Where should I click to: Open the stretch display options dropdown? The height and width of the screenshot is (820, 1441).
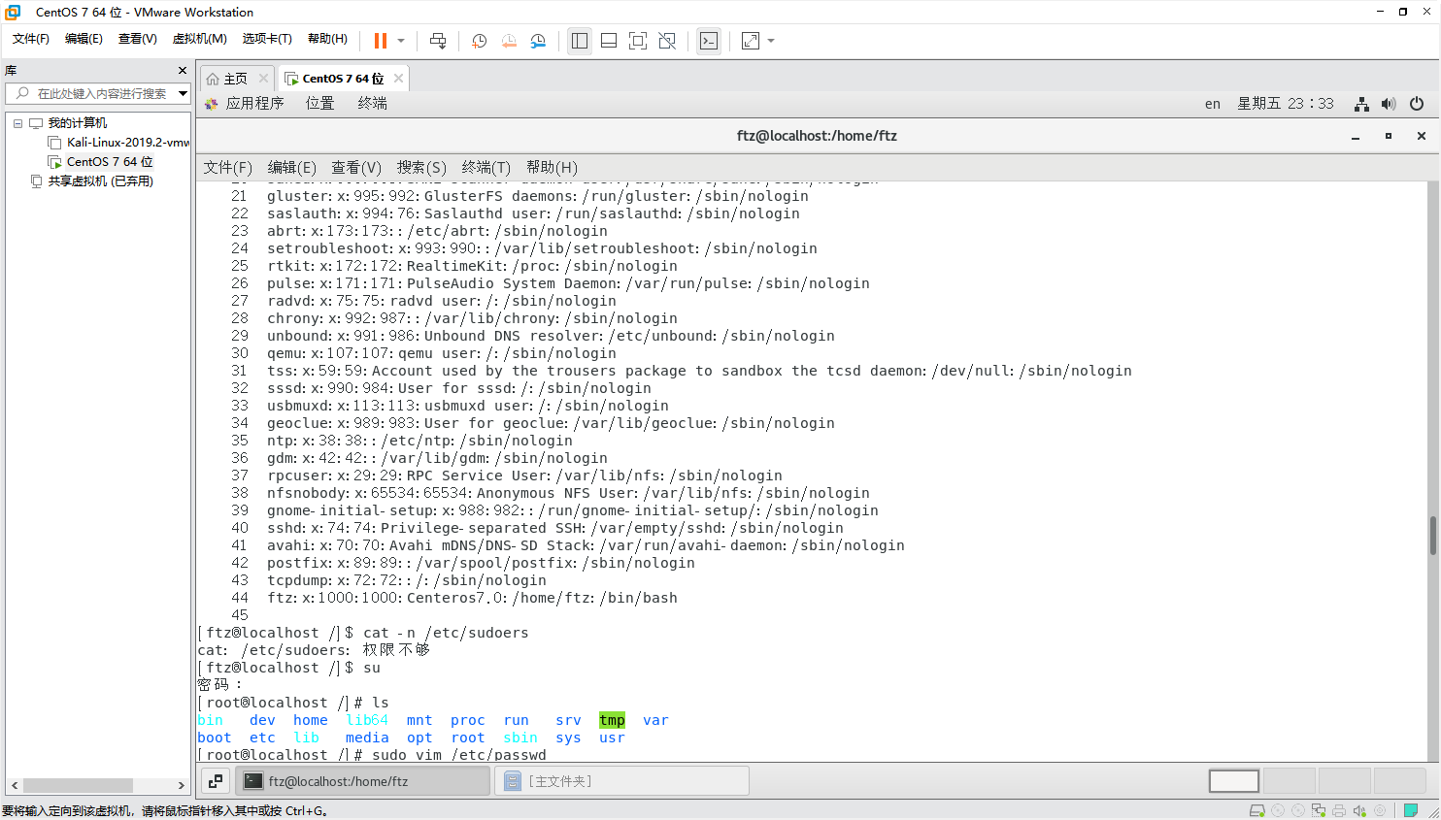pos(771,41)
